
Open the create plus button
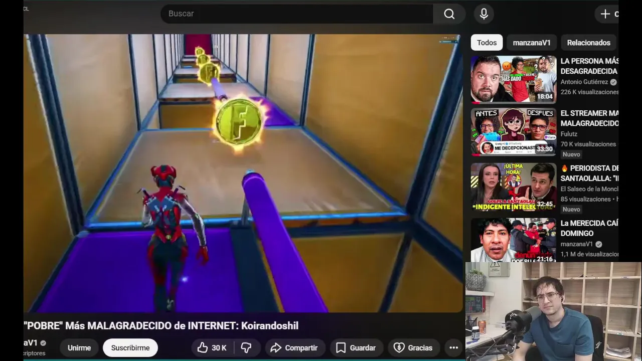[607, 14]
